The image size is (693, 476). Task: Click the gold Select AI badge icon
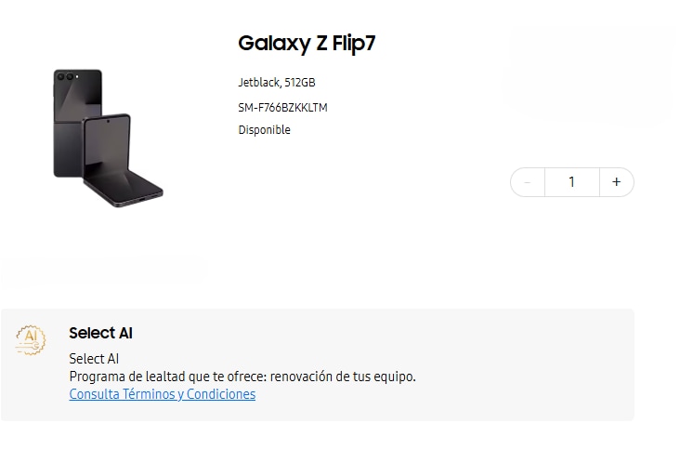coord(31,339)
